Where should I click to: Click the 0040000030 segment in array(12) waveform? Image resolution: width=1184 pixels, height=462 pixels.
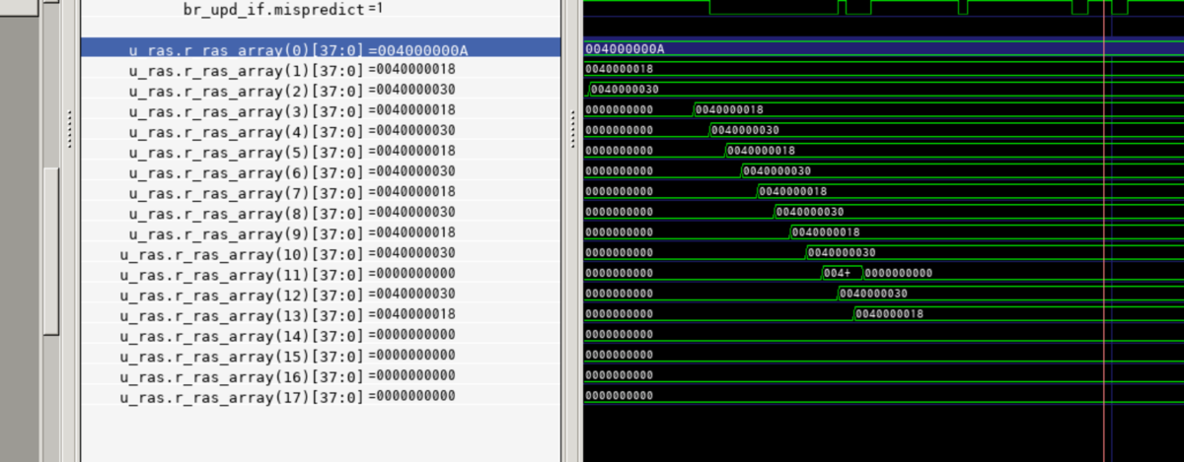(x=873, y=294)
